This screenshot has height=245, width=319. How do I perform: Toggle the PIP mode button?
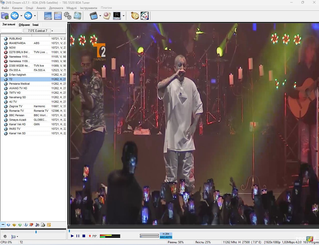pyautogui.click(x=93, y=236)
